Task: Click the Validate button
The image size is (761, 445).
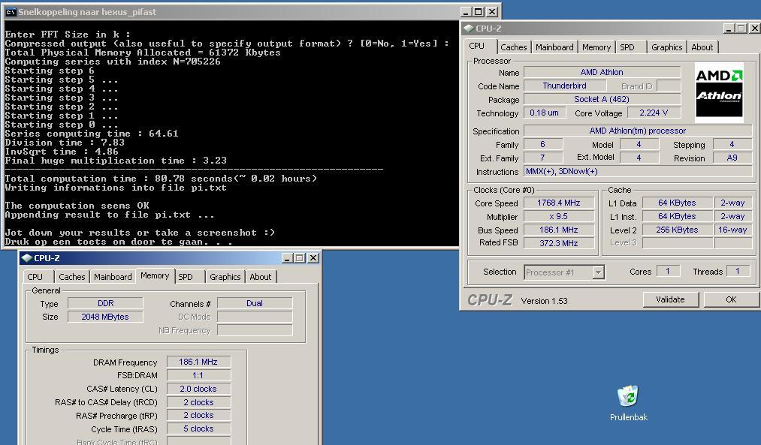Action: [670, 299]
